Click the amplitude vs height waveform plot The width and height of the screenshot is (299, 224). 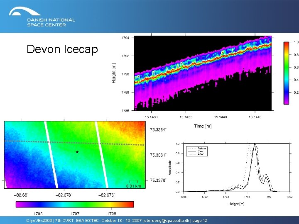click(236, 168)
